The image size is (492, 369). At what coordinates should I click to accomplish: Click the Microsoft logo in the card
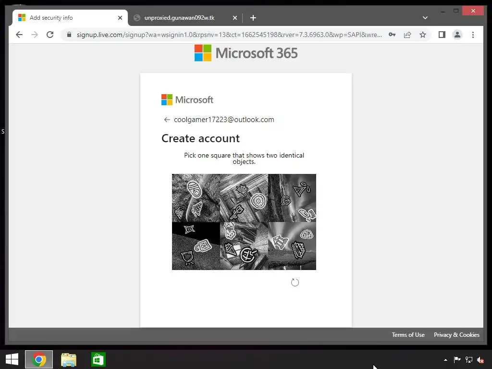tap(187, 100)
